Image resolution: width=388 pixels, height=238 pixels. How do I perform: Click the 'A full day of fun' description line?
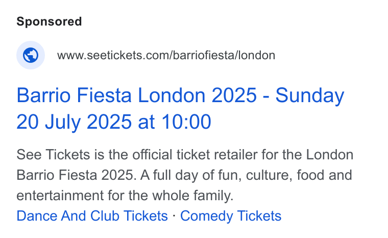click(184, 175)
